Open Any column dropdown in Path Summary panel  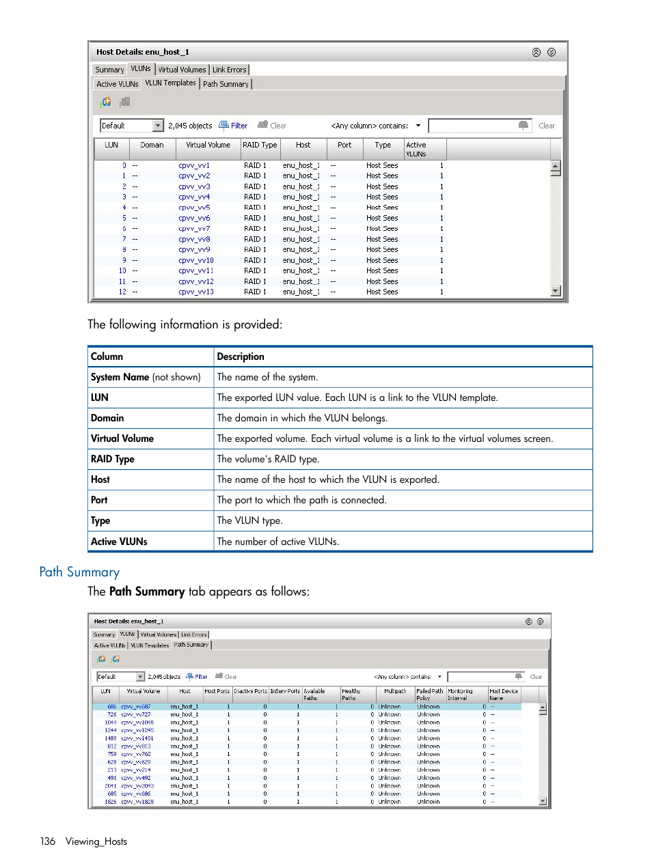point(439,677)
